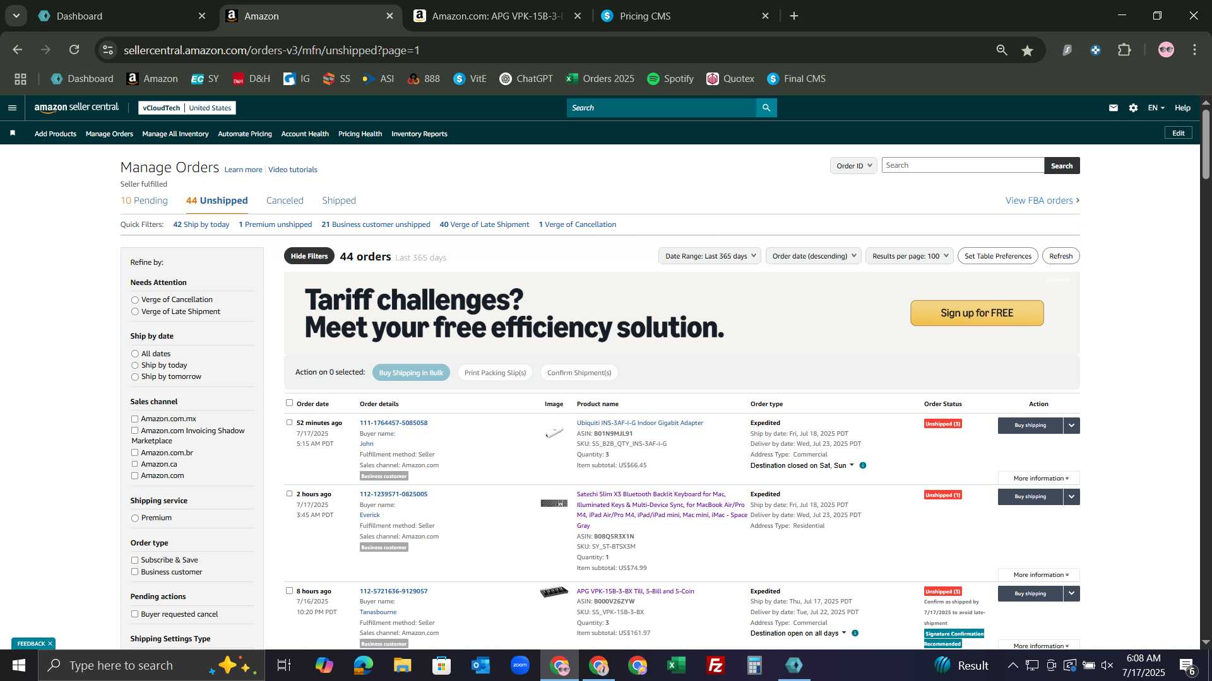Screen dimensions: 1212x681
Task: Click the bookmark flag icon left of Add Products
Action: [13, 133]
